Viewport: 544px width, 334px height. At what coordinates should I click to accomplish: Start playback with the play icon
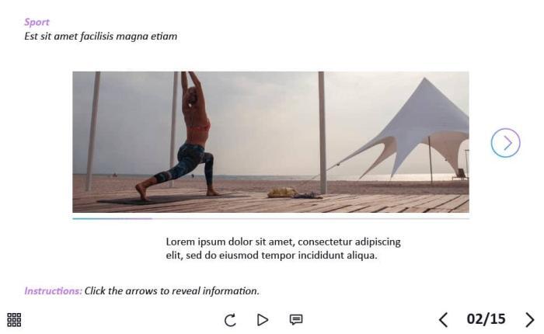[x=263, y=319]
